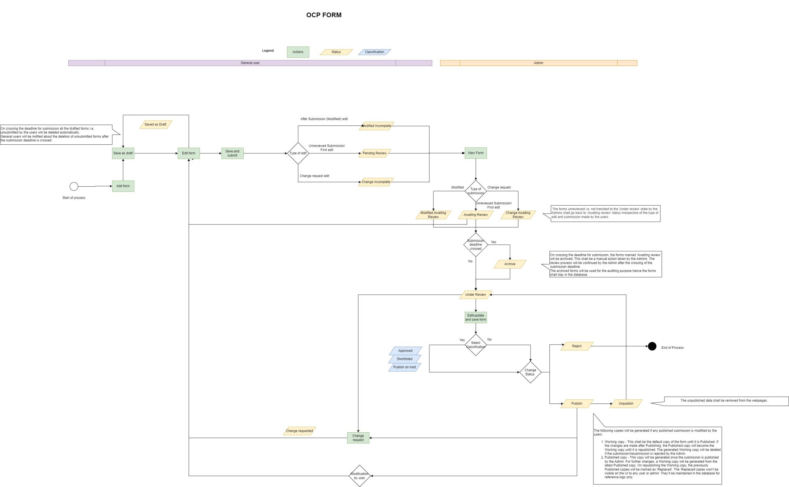
Task: Select the Edit form action box
Action: click(x=189, y=153)
